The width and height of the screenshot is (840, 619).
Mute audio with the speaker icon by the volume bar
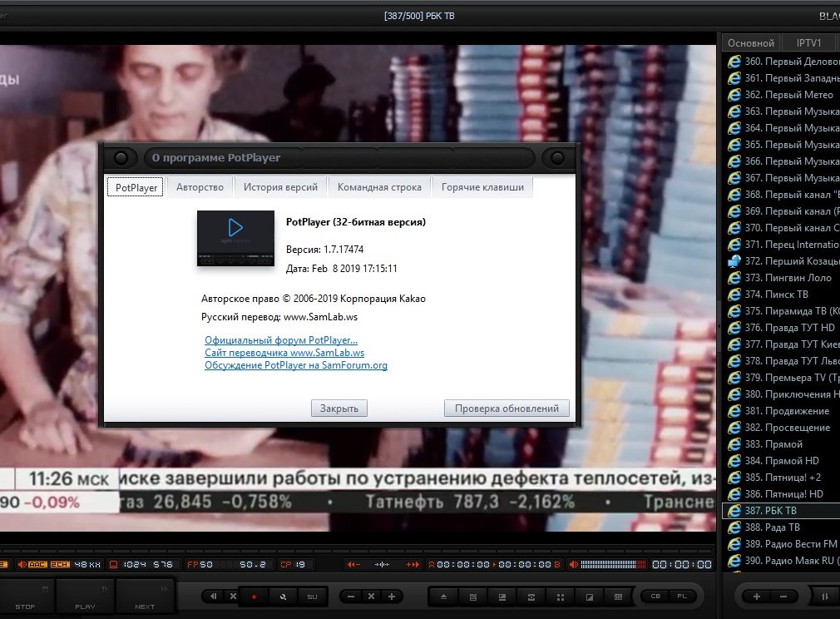[x=573, y=564]
